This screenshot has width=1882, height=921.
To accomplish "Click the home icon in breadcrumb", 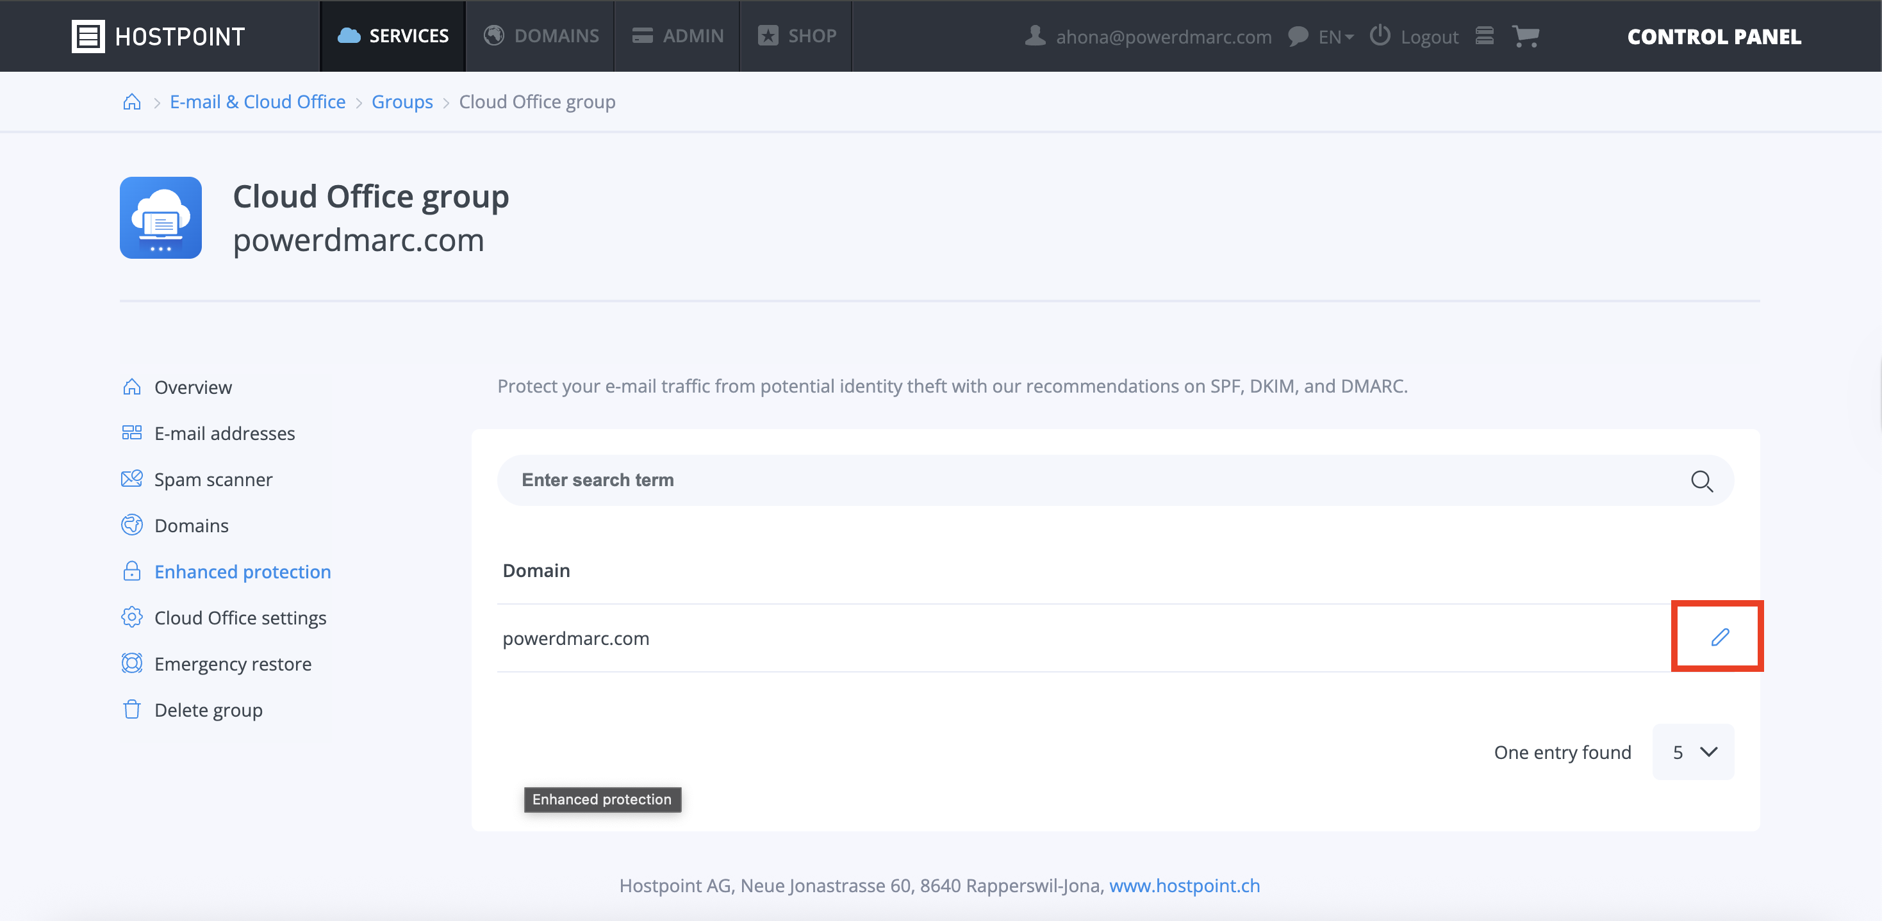I will coord(131,102).
